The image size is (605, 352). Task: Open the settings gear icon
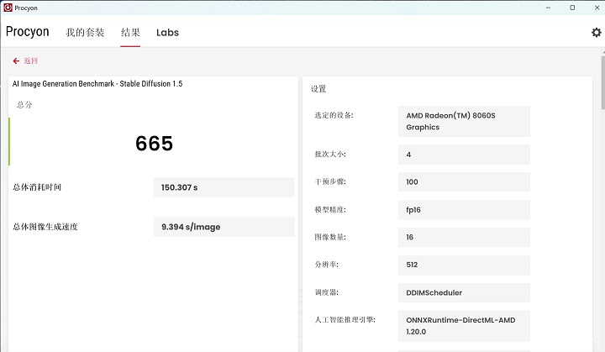point(596,33)
